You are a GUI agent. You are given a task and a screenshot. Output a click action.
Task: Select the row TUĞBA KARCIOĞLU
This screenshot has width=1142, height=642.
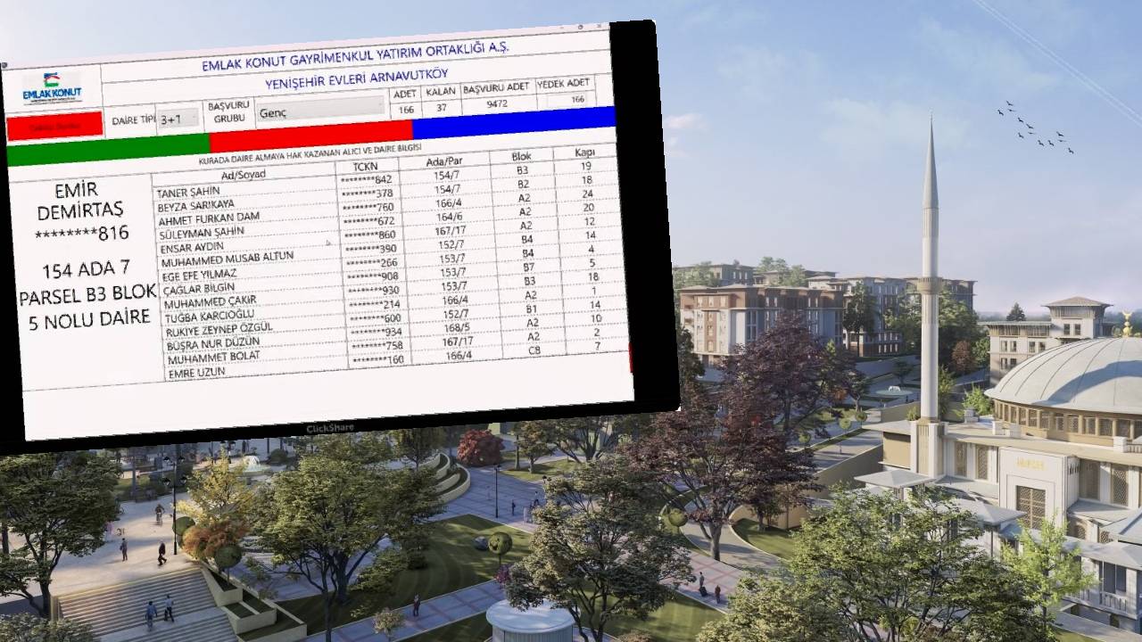click(393, 304)
